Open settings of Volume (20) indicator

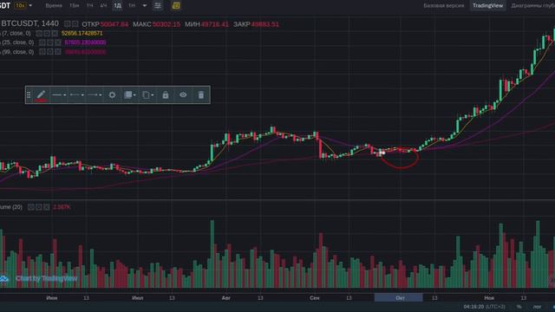[x=38, y=207]
